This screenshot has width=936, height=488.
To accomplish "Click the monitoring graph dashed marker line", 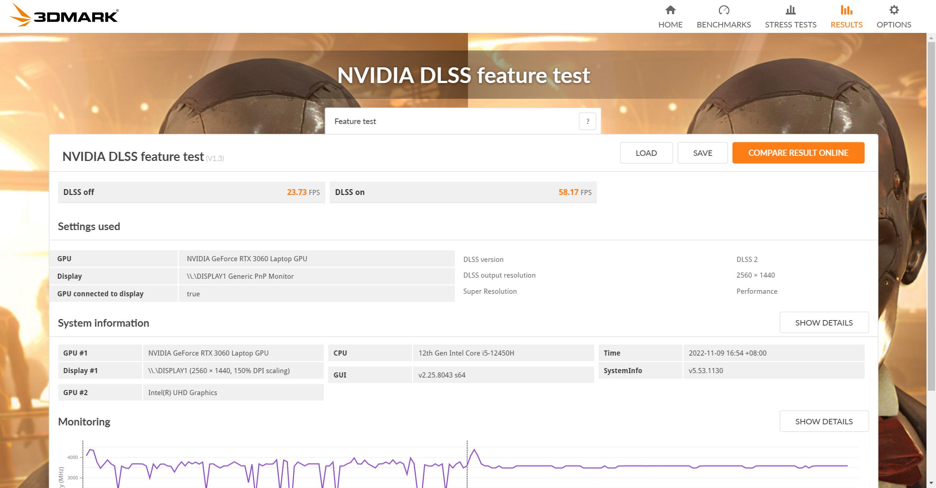I will (467, 454).
